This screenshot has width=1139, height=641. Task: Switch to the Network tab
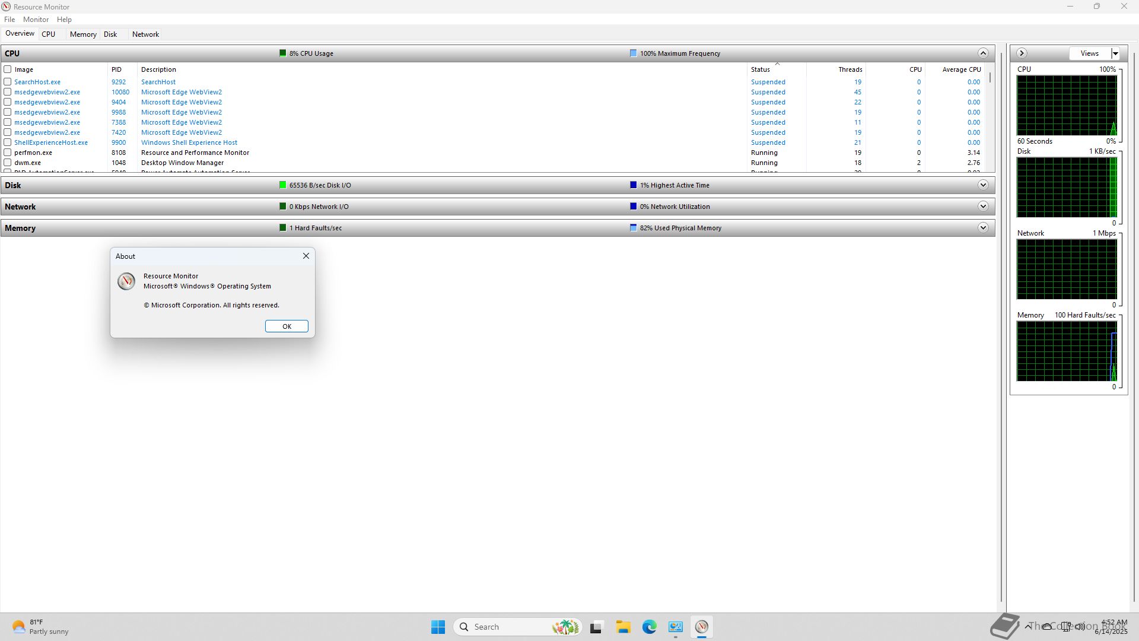tap(145, 34)
